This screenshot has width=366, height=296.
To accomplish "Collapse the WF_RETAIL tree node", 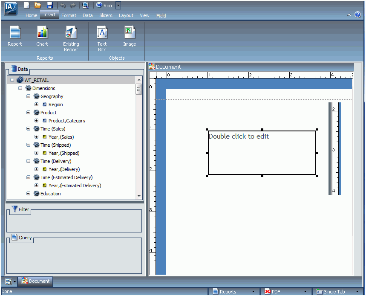I will [x=12, y=80].
